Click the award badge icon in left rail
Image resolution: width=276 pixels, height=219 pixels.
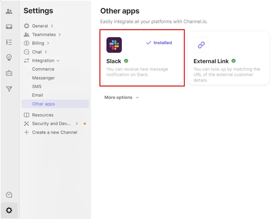tap(9, 58)
